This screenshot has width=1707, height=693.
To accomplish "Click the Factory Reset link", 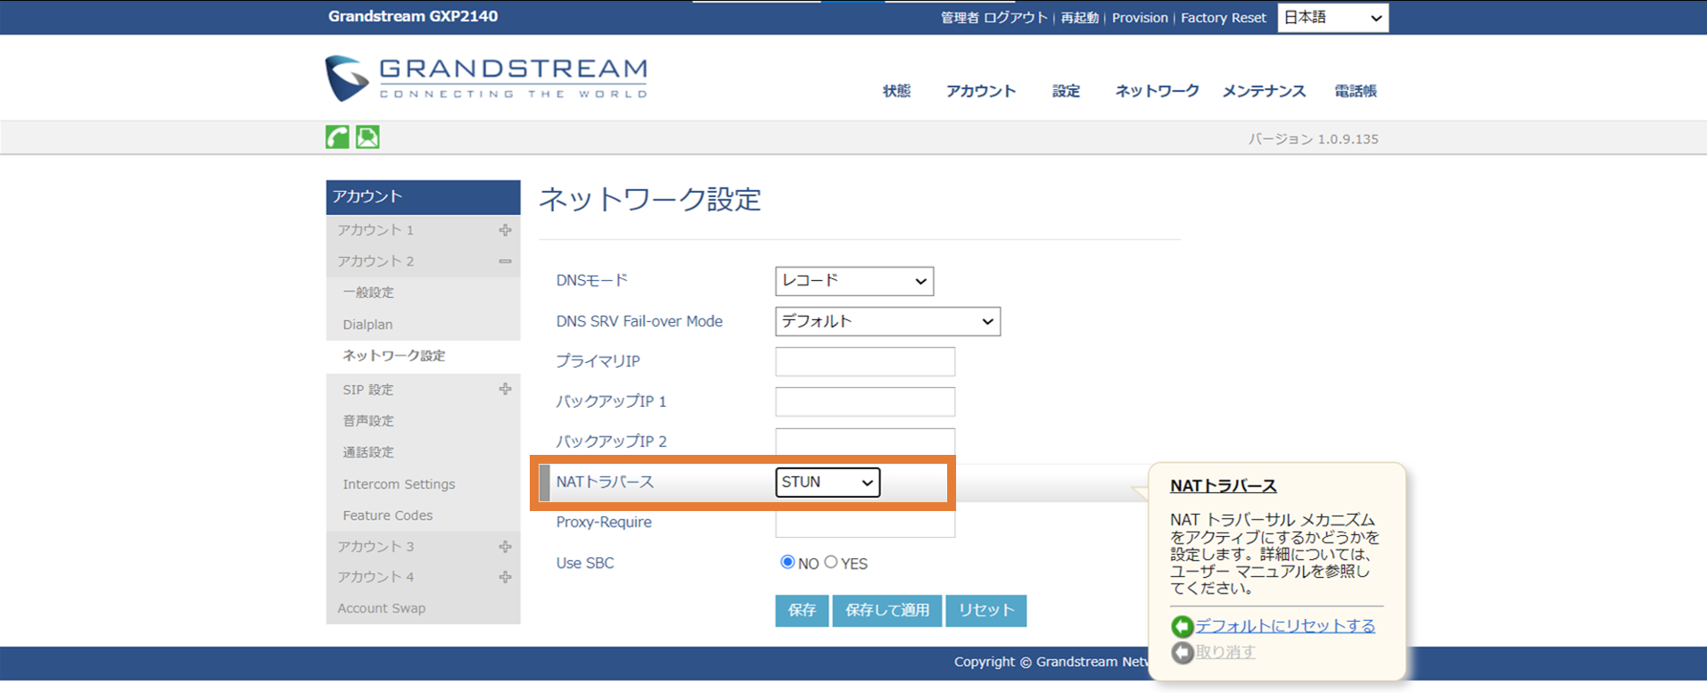I will tap(1223, 18).
